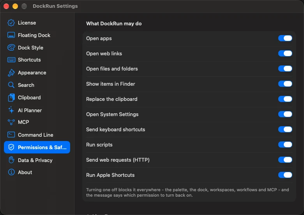
Task: Click the MCP nodes icon
Action: (11, 122)
